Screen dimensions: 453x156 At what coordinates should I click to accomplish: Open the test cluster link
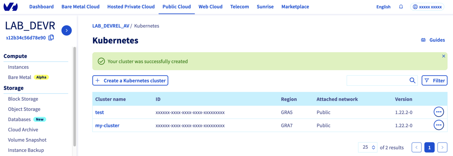(x=100, y=112)
